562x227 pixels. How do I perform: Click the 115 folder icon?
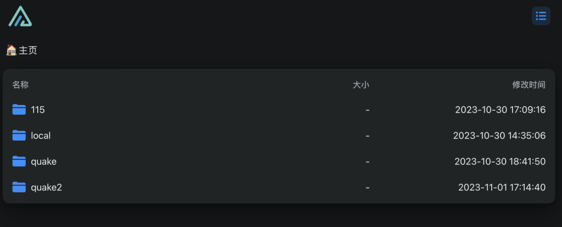[x=19, y=109]
